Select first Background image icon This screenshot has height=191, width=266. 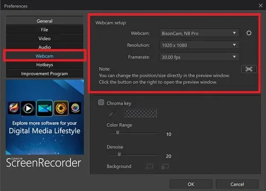(x=149, y=166)
